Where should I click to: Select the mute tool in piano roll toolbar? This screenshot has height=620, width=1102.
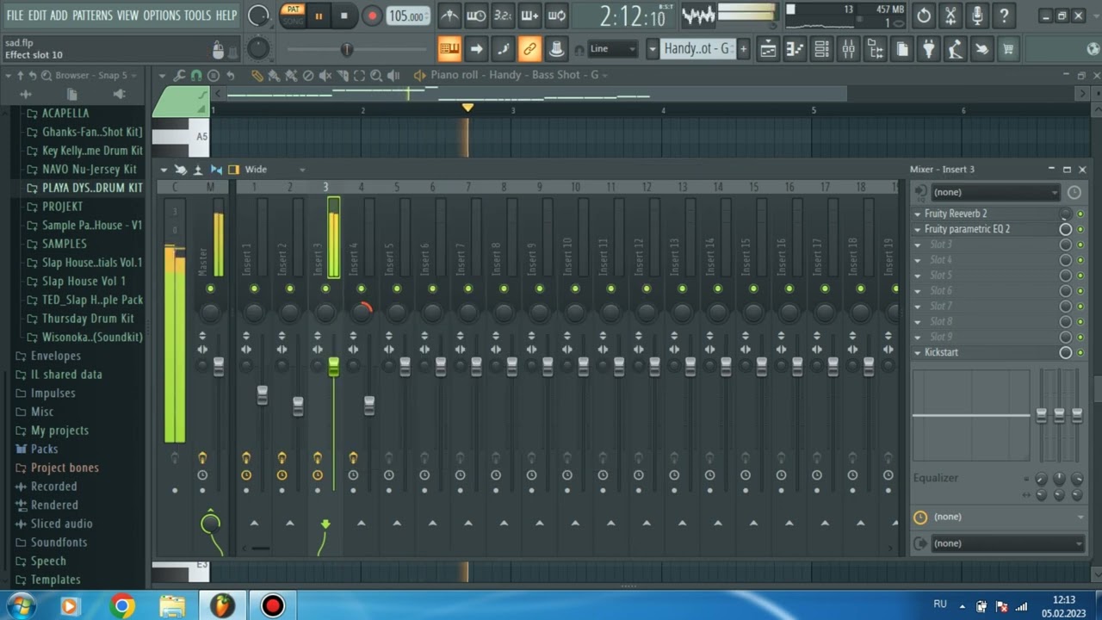click(x=325, y=76)
